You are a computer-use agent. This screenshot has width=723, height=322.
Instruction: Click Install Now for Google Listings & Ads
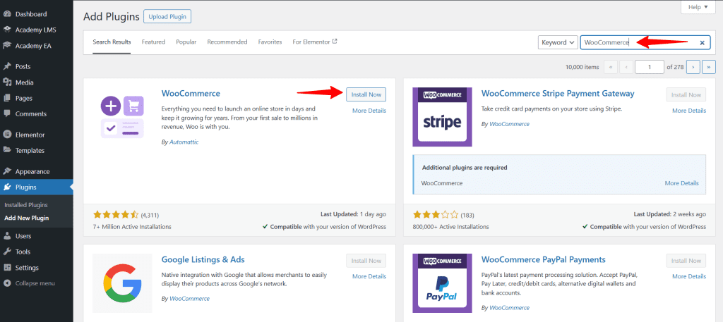click(366, 261)
